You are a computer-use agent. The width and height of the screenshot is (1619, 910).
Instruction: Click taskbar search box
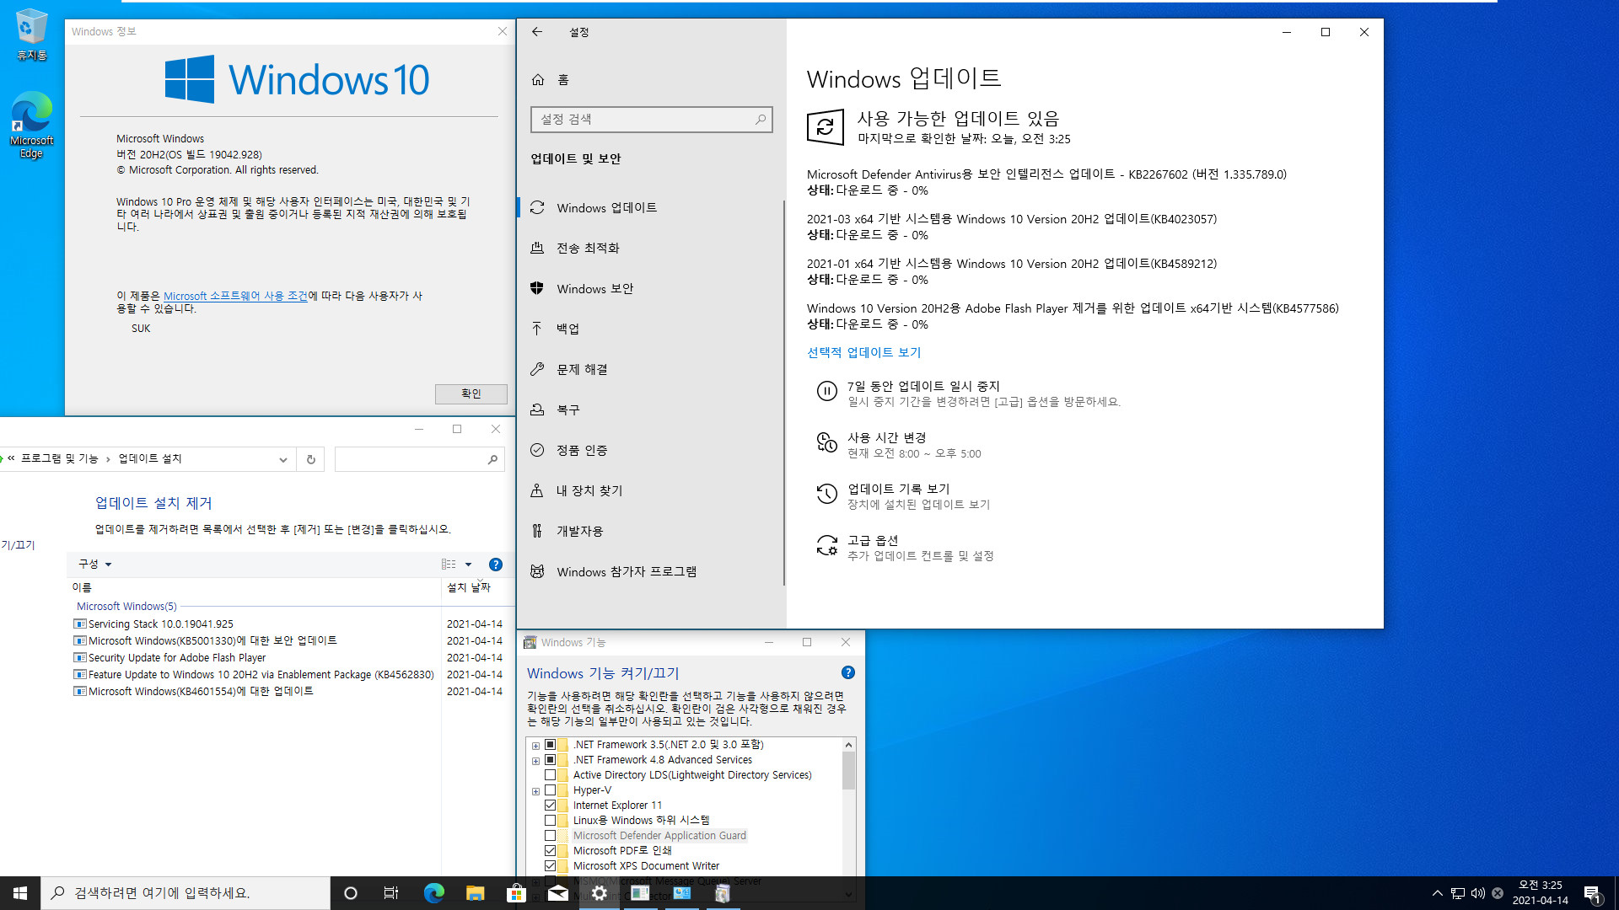tap(186, 893)
